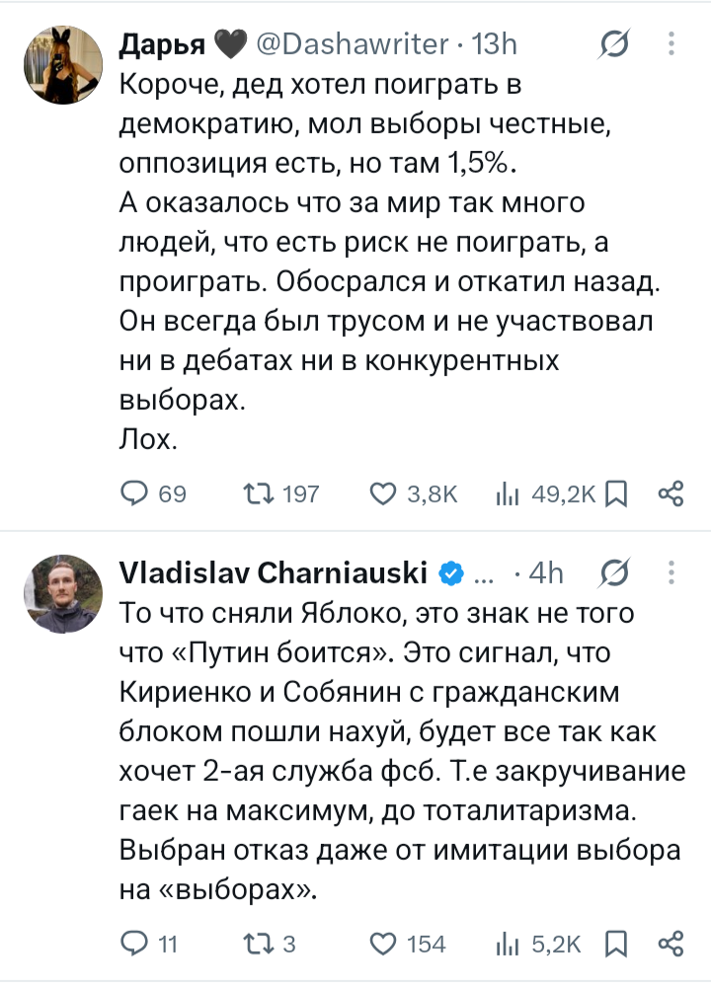This screenshot has width=711, height=990.
Task: Bookmark Дарья's tweet
Action: [x=615, y=494]
